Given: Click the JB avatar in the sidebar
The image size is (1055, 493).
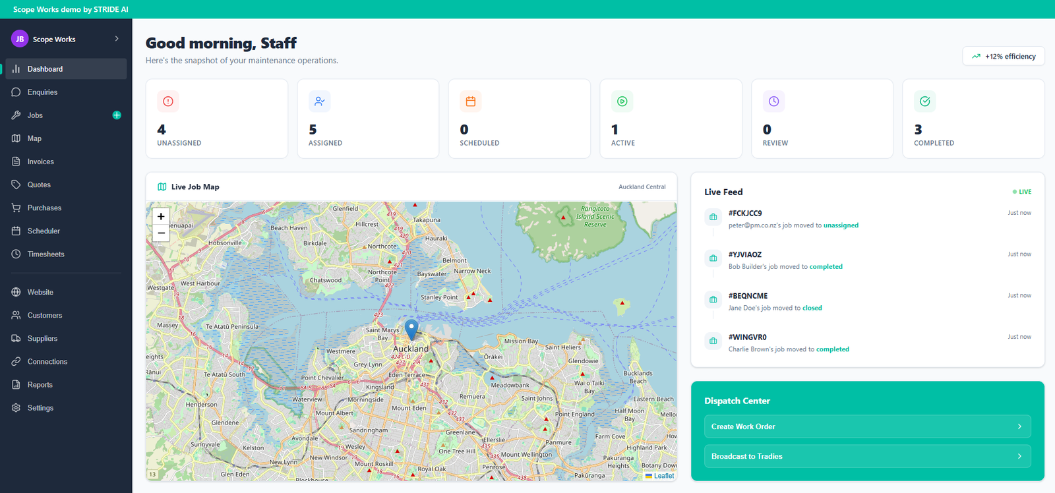Looking at the screenshot, I should coord(20,39).
